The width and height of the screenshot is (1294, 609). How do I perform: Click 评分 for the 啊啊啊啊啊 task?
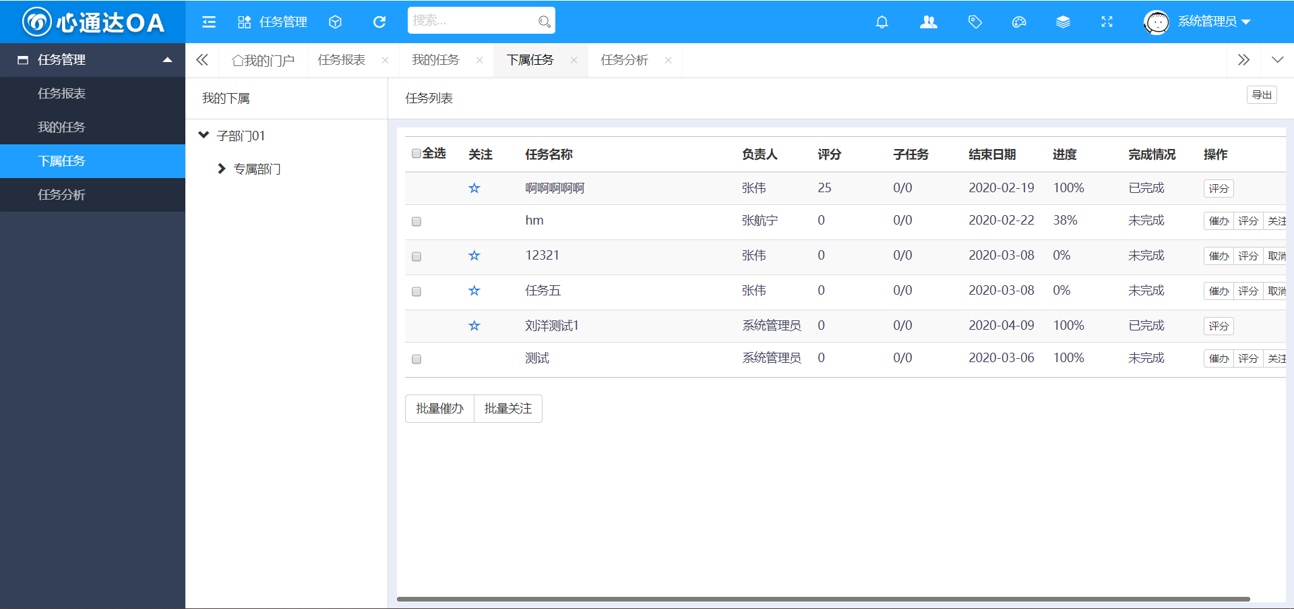click(x=1219, y=189)
